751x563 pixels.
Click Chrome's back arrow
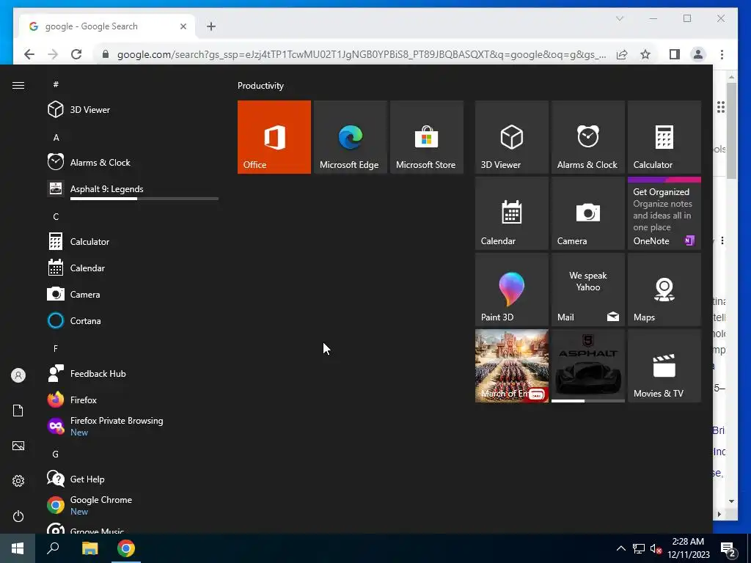tap(29, 54)
